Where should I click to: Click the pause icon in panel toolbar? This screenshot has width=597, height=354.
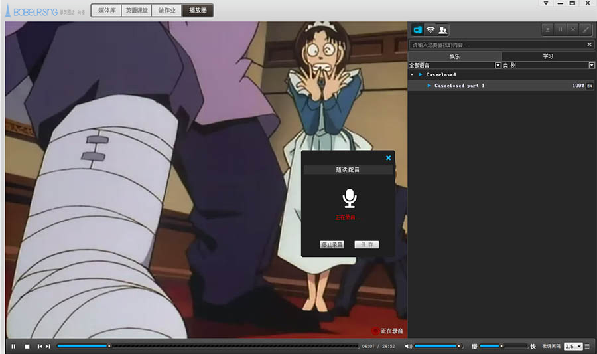(560, 29)
